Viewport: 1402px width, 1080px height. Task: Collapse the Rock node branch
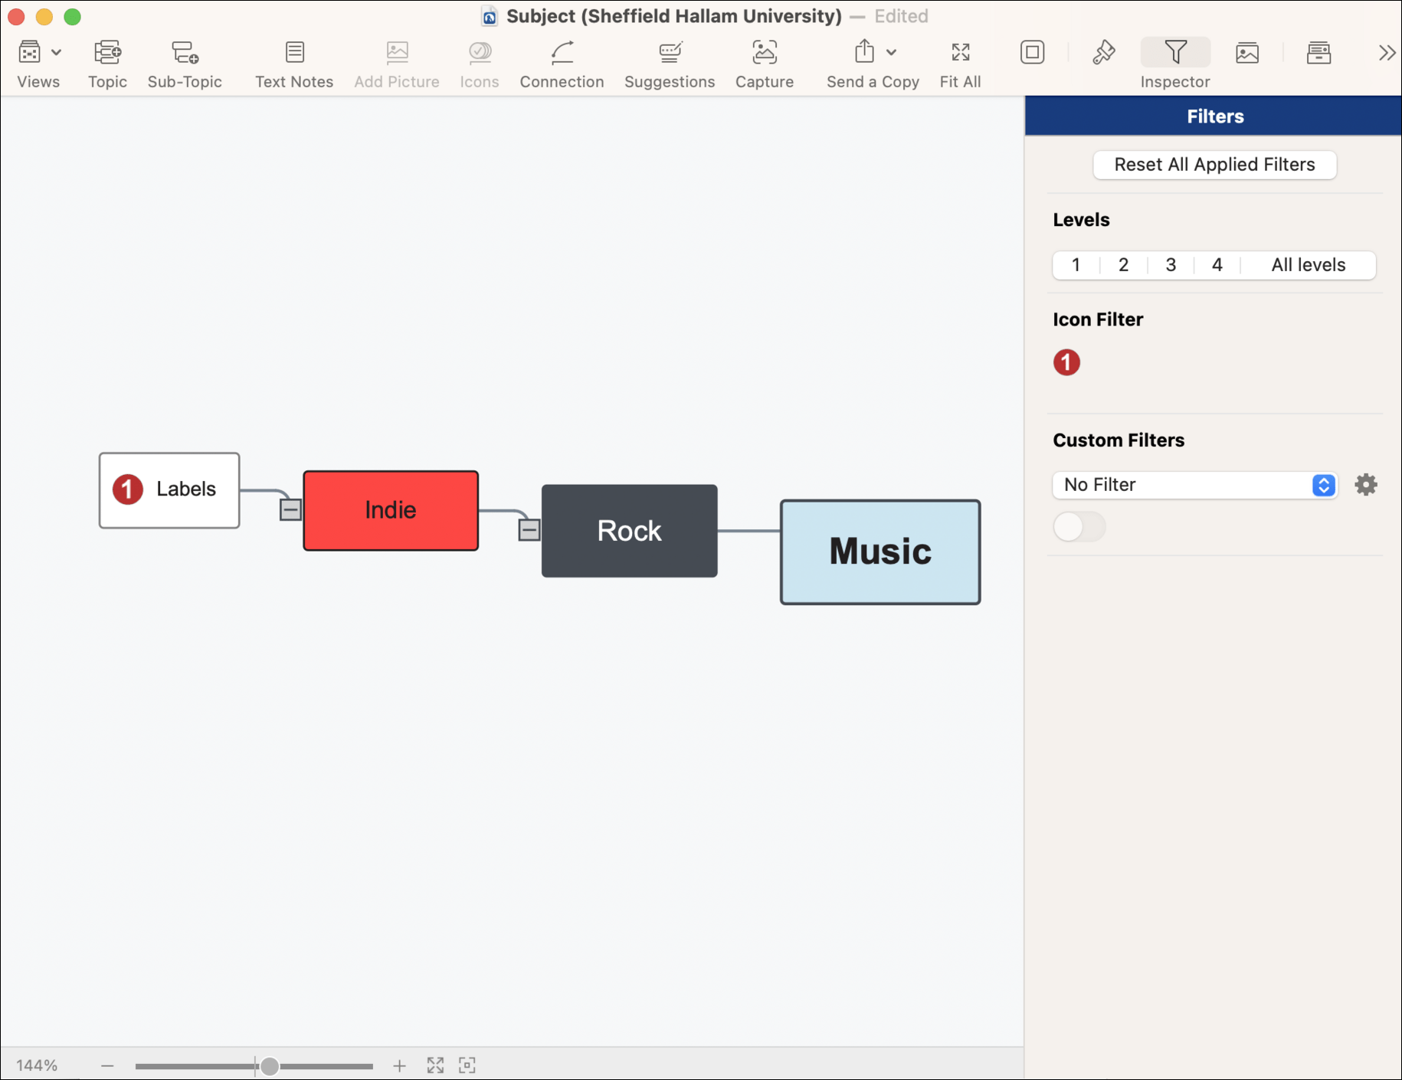click(x=529, y=529)
